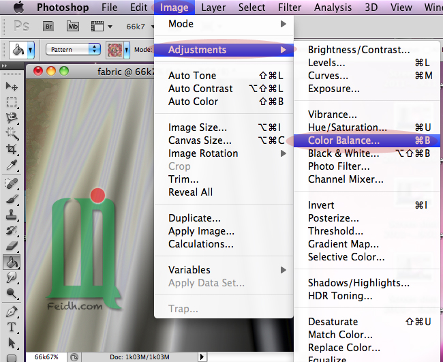Viewport: 443px width, 362px height.
Task: Open the Edit menu
Action: tap(138, 7)
